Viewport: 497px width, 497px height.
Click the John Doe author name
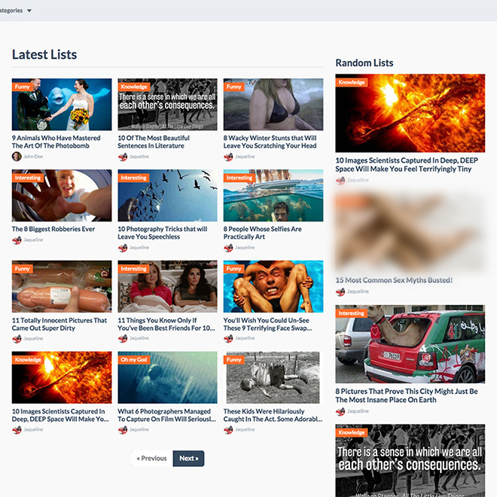point(33,157)
